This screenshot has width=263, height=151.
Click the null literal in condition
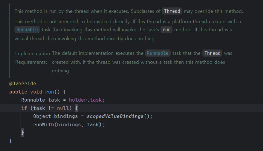(63, 108)
